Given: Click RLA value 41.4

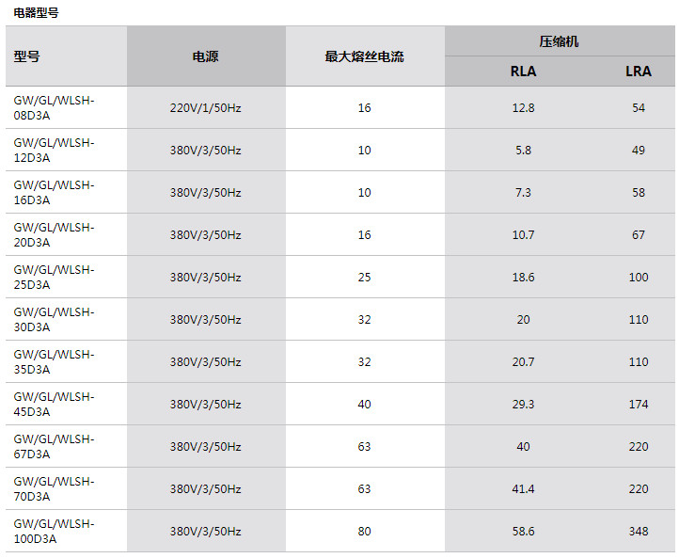Looking at the screenshot, I should [523, 489].
